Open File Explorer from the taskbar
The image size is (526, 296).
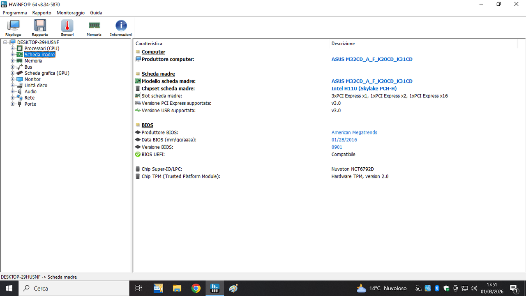point(177,289)
